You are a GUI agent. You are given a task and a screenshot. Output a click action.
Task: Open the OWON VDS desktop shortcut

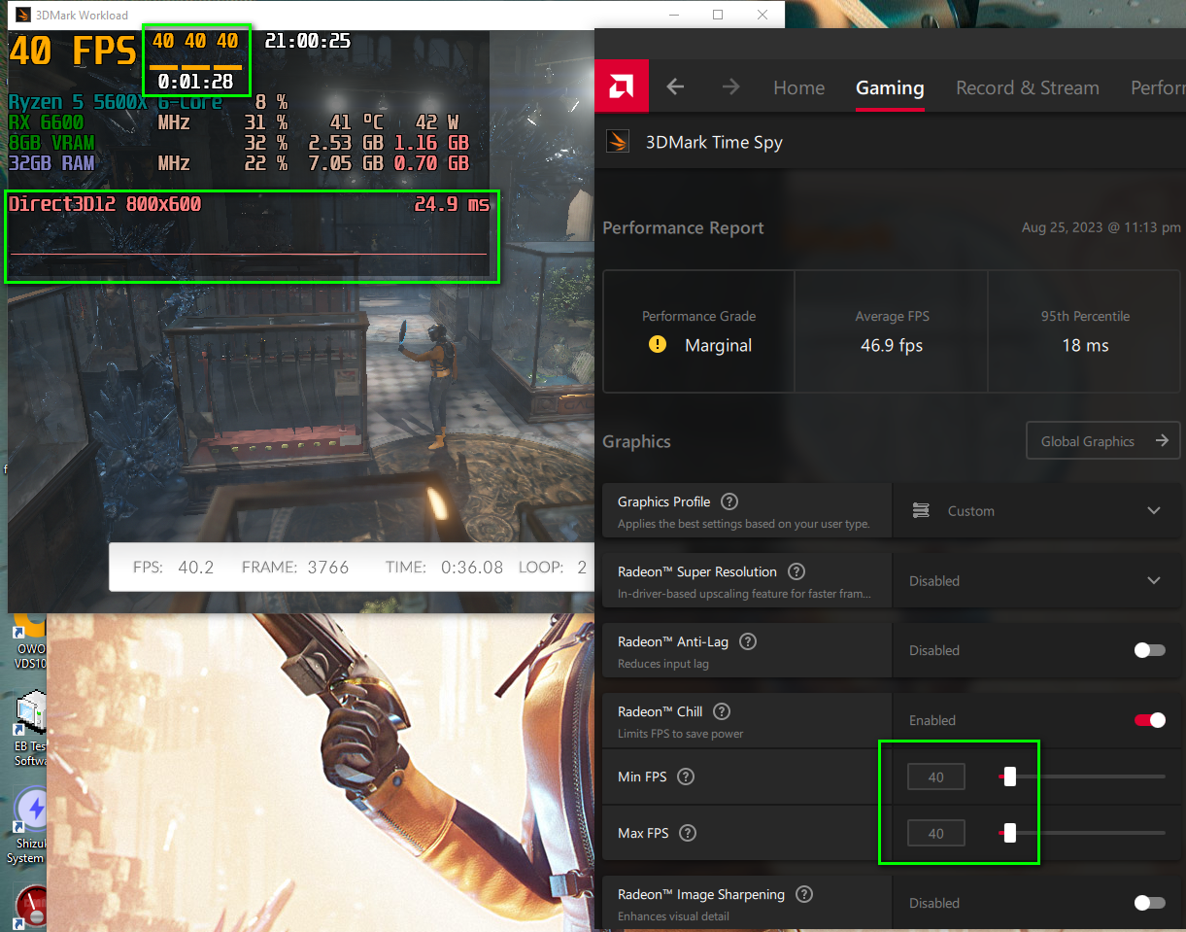(29, 642)
